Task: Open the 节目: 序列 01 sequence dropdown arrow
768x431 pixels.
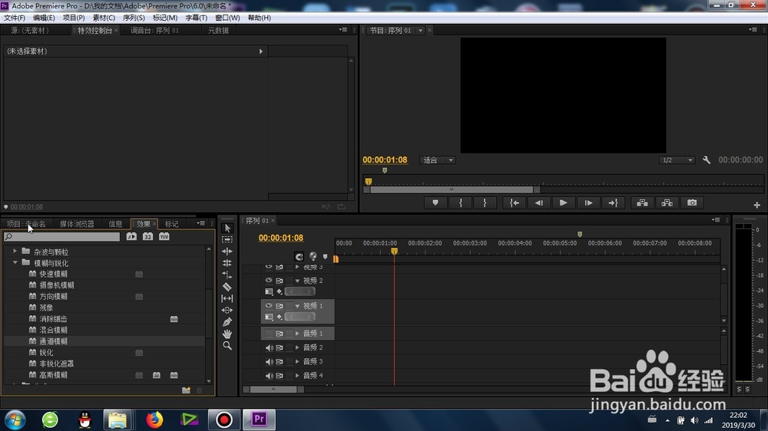Action: click(x=420, y=31)
